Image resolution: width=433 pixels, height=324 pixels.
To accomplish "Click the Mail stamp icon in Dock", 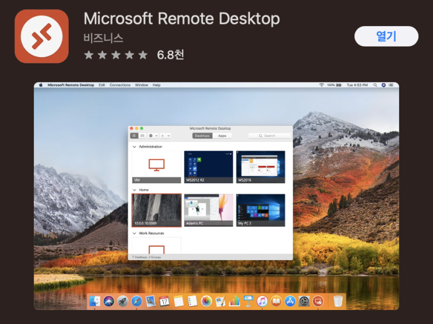I will pyautogui.click(x=150, y=301).
